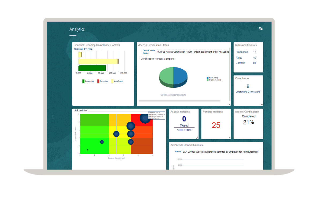This screenshot has width=318, height=199.
Task: Click the Pending Incidents count 25
Action: tap(216, 125)
